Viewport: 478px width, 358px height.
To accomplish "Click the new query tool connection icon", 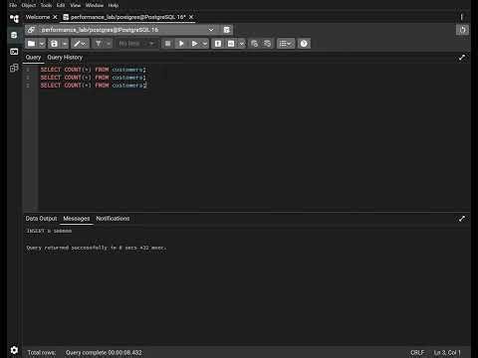I will point(227,30).
